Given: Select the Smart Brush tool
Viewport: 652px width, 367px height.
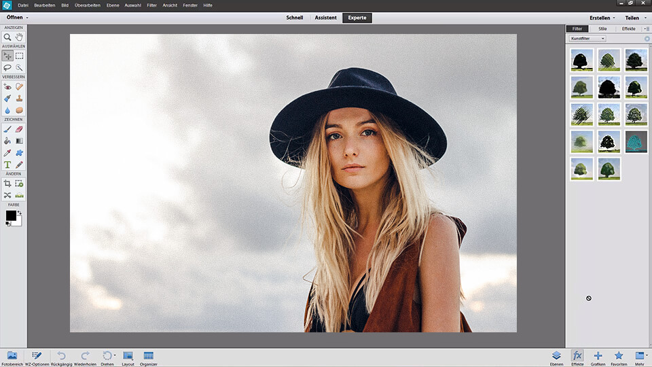Looking at the screenshot, I should coord(7,98).
